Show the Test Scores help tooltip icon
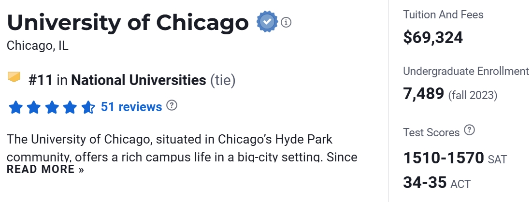The image size is (532, 202). [x=469, y=130]
